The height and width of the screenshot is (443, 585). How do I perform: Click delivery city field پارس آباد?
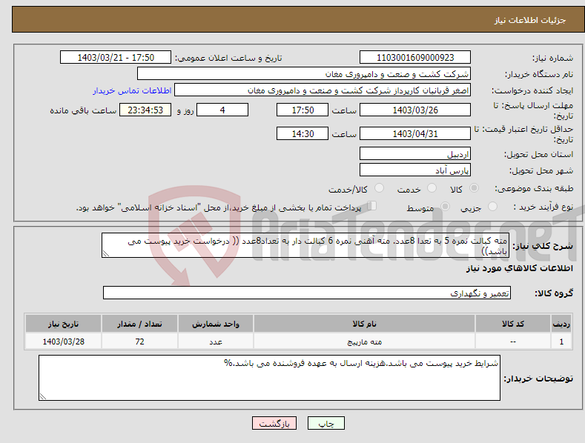[x=415, y=170]
